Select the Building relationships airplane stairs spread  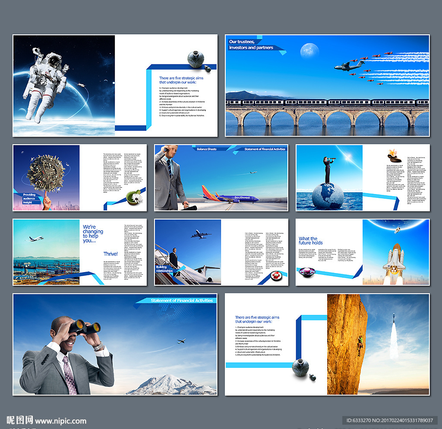(221, 252)
